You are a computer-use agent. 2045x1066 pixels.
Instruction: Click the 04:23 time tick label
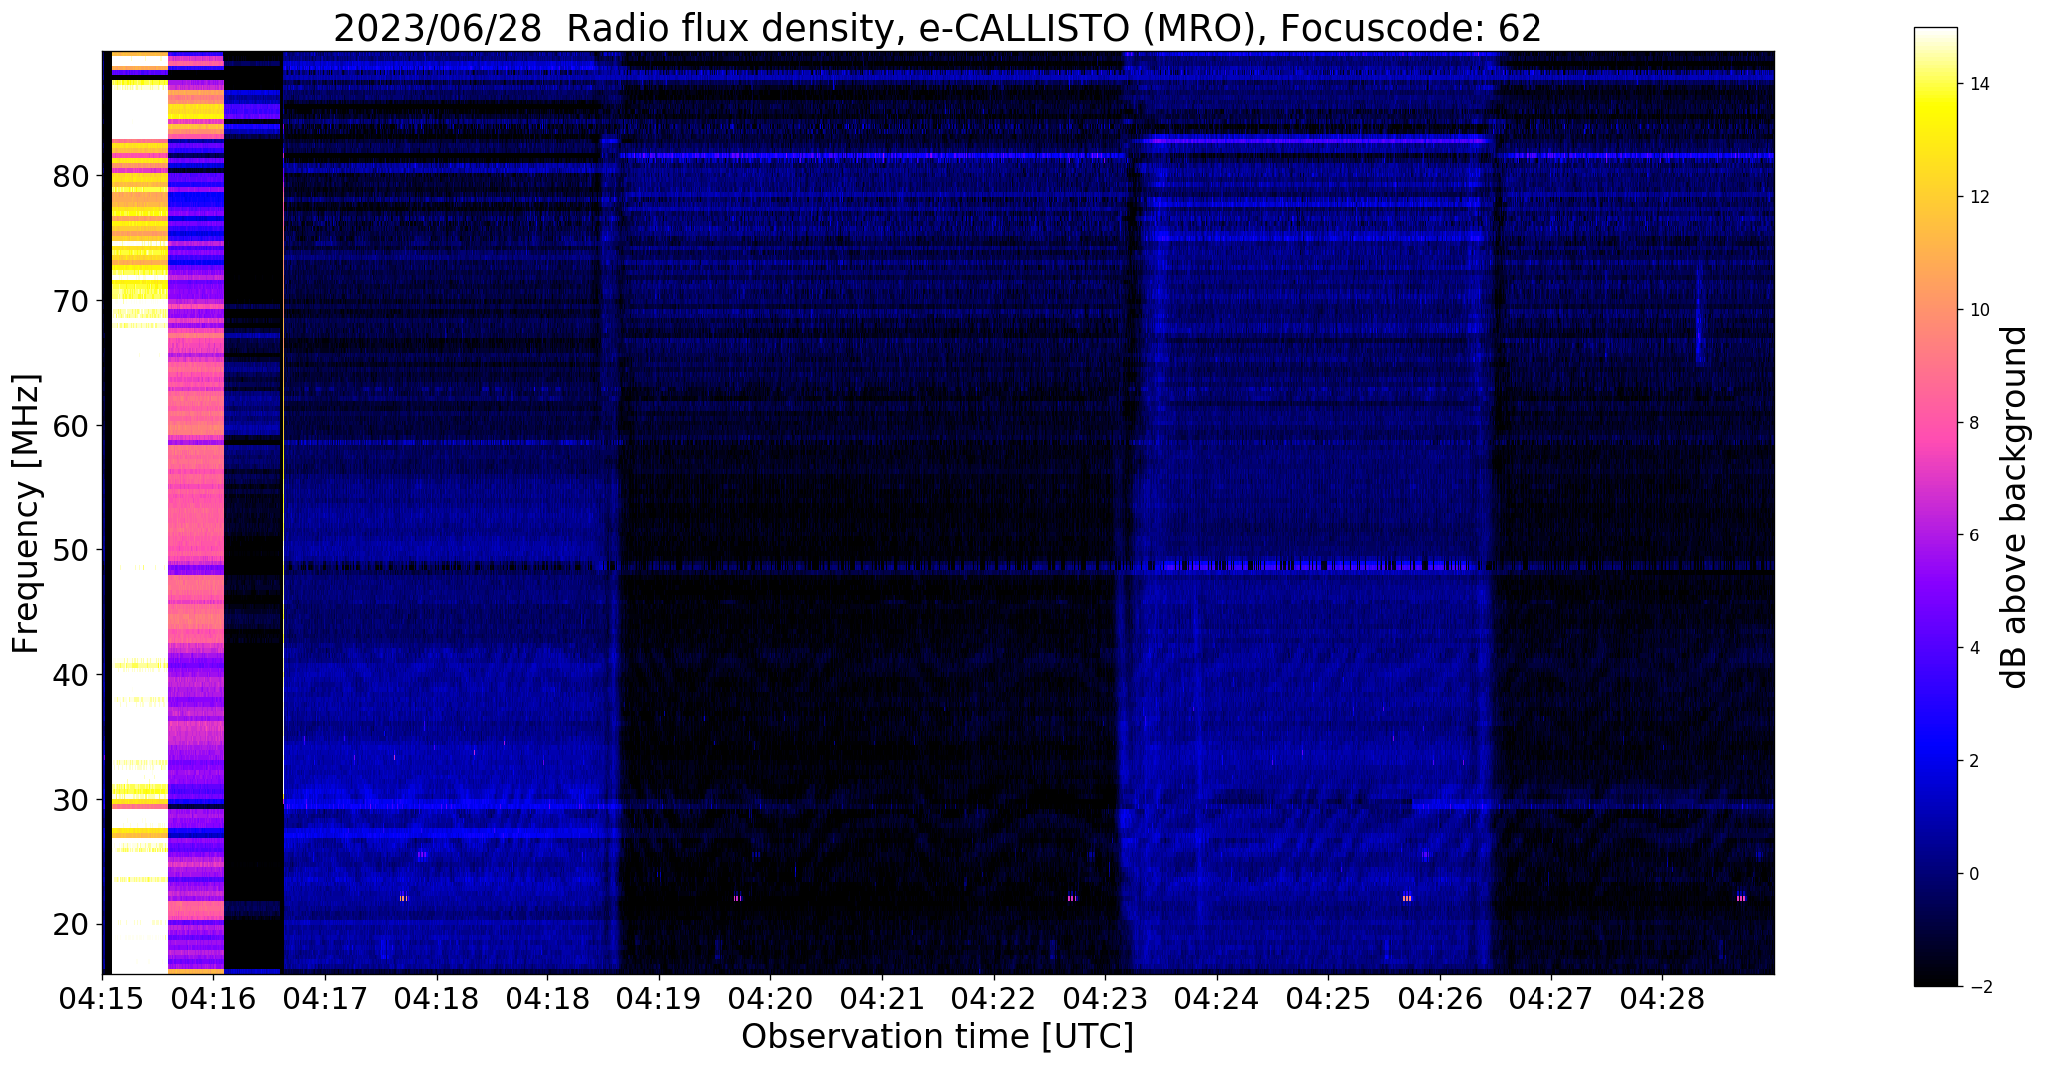1105,997
